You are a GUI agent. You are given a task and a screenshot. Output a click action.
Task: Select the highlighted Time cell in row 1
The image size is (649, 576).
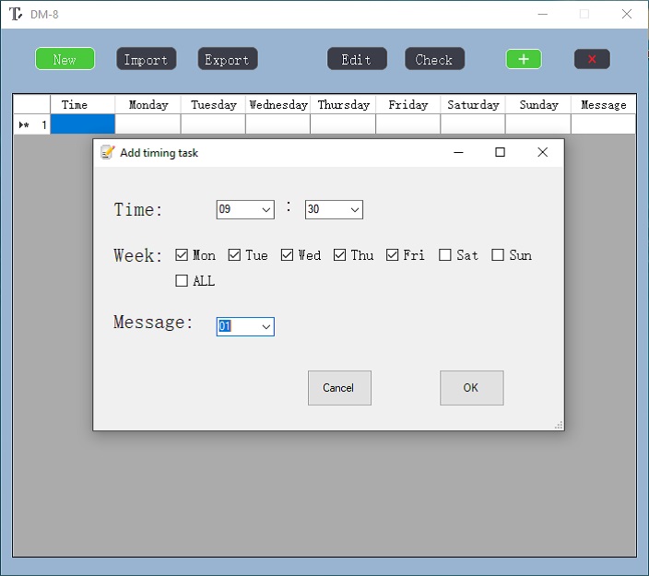82,124
